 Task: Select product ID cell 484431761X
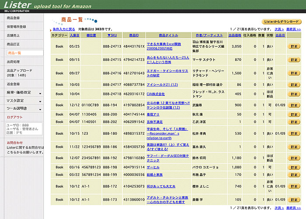[134, 46]
